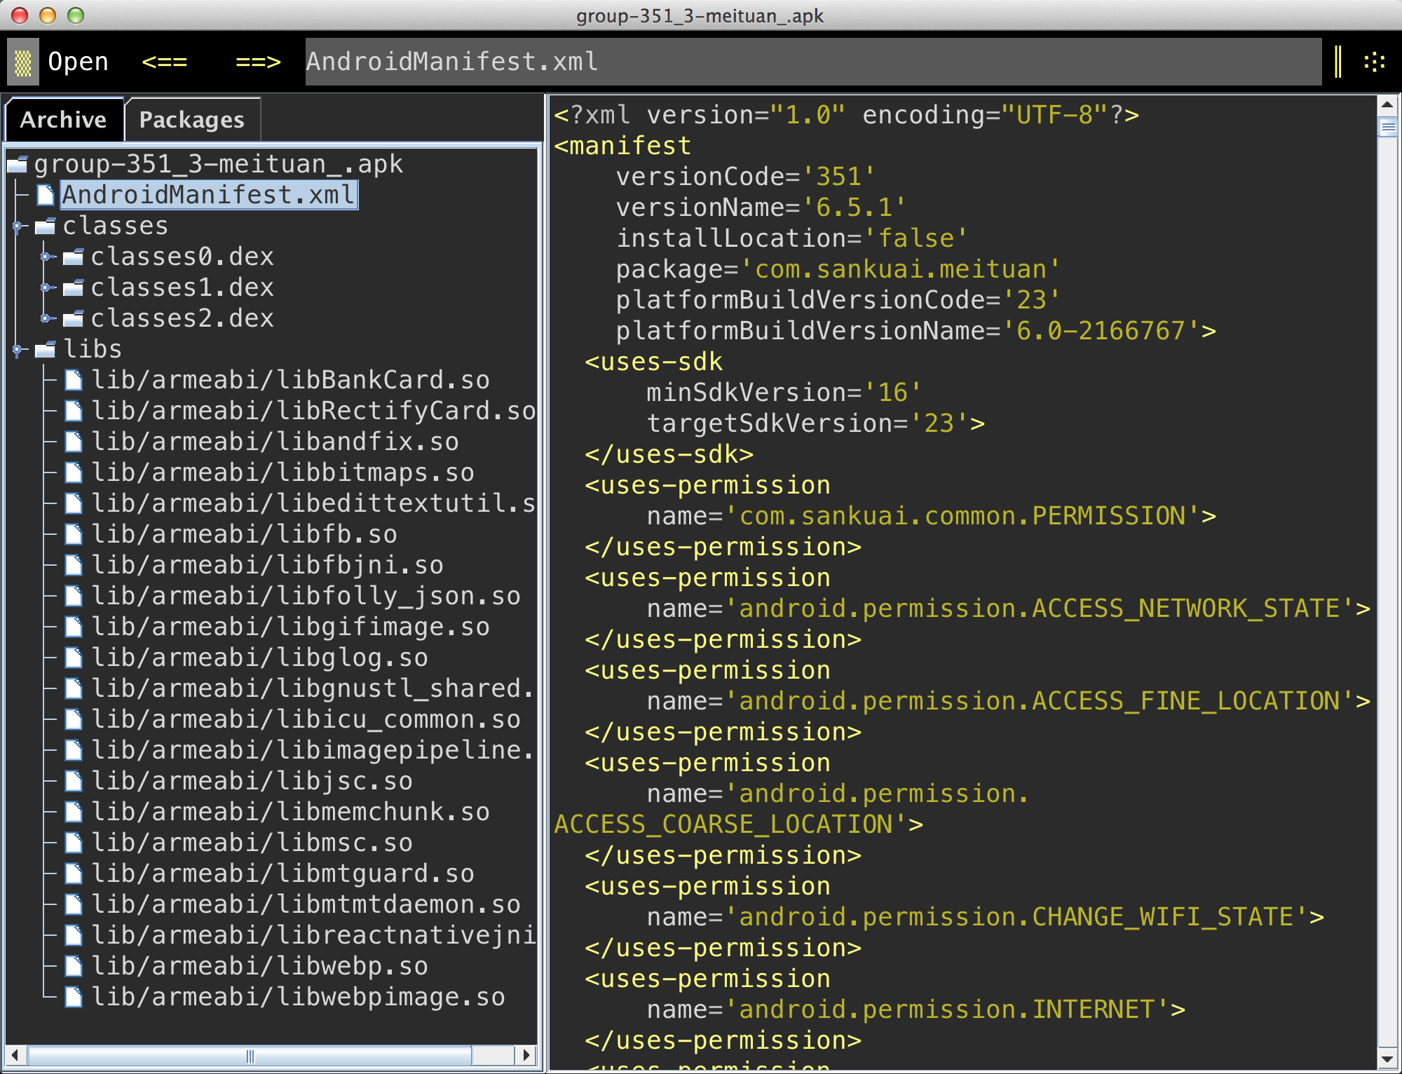Go forward using the ==> button
This screenshot has height=1074, width=1402.
tap(258, 62)
